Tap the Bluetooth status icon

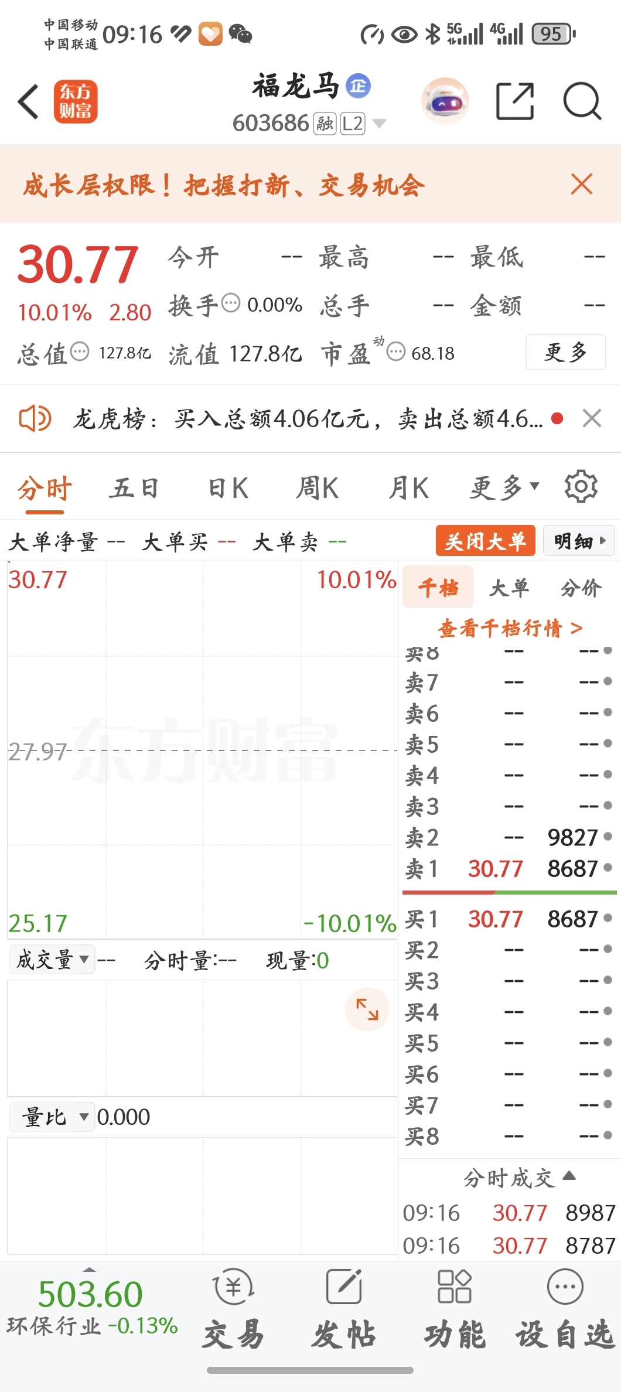432,34
